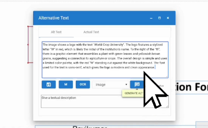Image resolution: width=208 pixels, height=128 pixels.
Task: Run OCR with the OCR button
Action: [x=83, y=84]
